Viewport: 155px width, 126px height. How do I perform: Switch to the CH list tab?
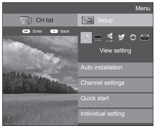click(x=40, y=20)
